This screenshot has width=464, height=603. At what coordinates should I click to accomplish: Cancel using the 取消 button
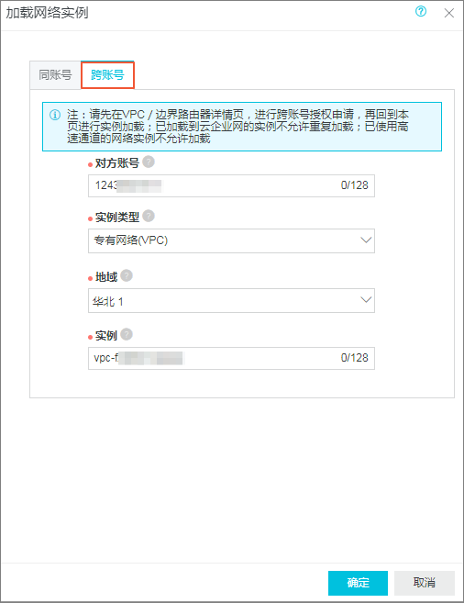(x=425, y=583)
